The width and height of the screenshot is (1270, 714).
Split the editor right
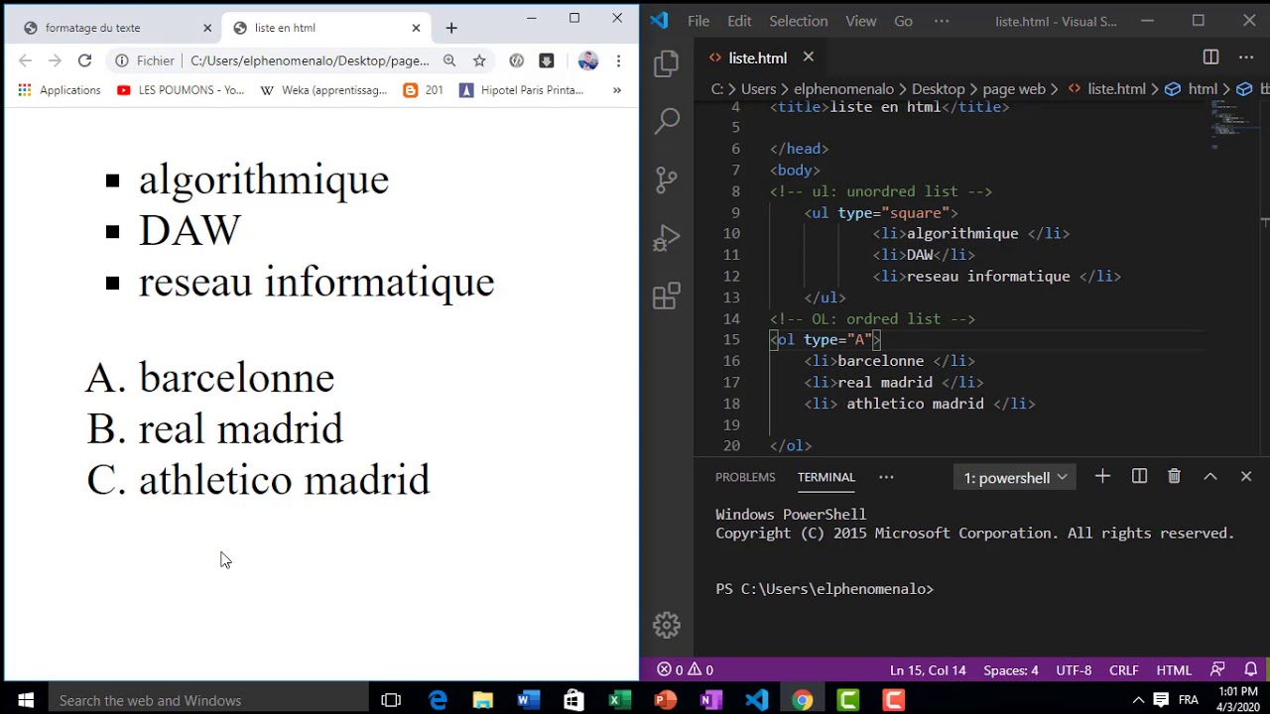[x=1210, y=58]
